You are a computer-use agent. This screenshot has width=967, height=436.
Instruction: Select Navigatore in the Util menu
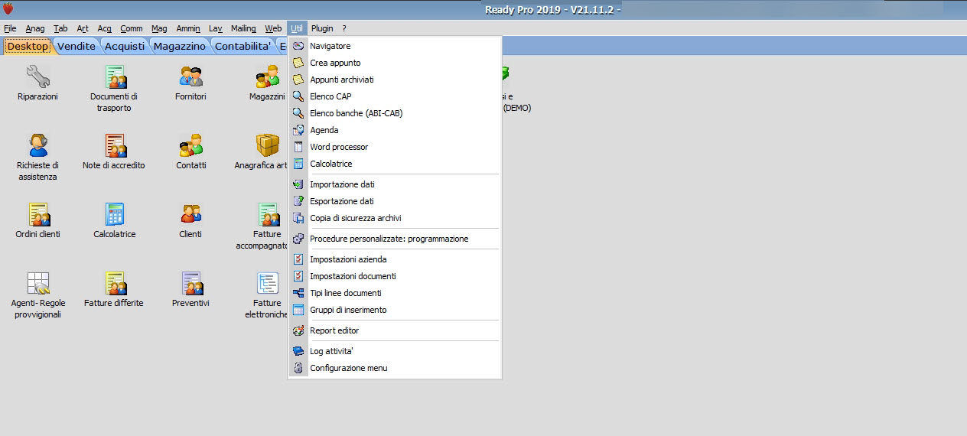395,46
